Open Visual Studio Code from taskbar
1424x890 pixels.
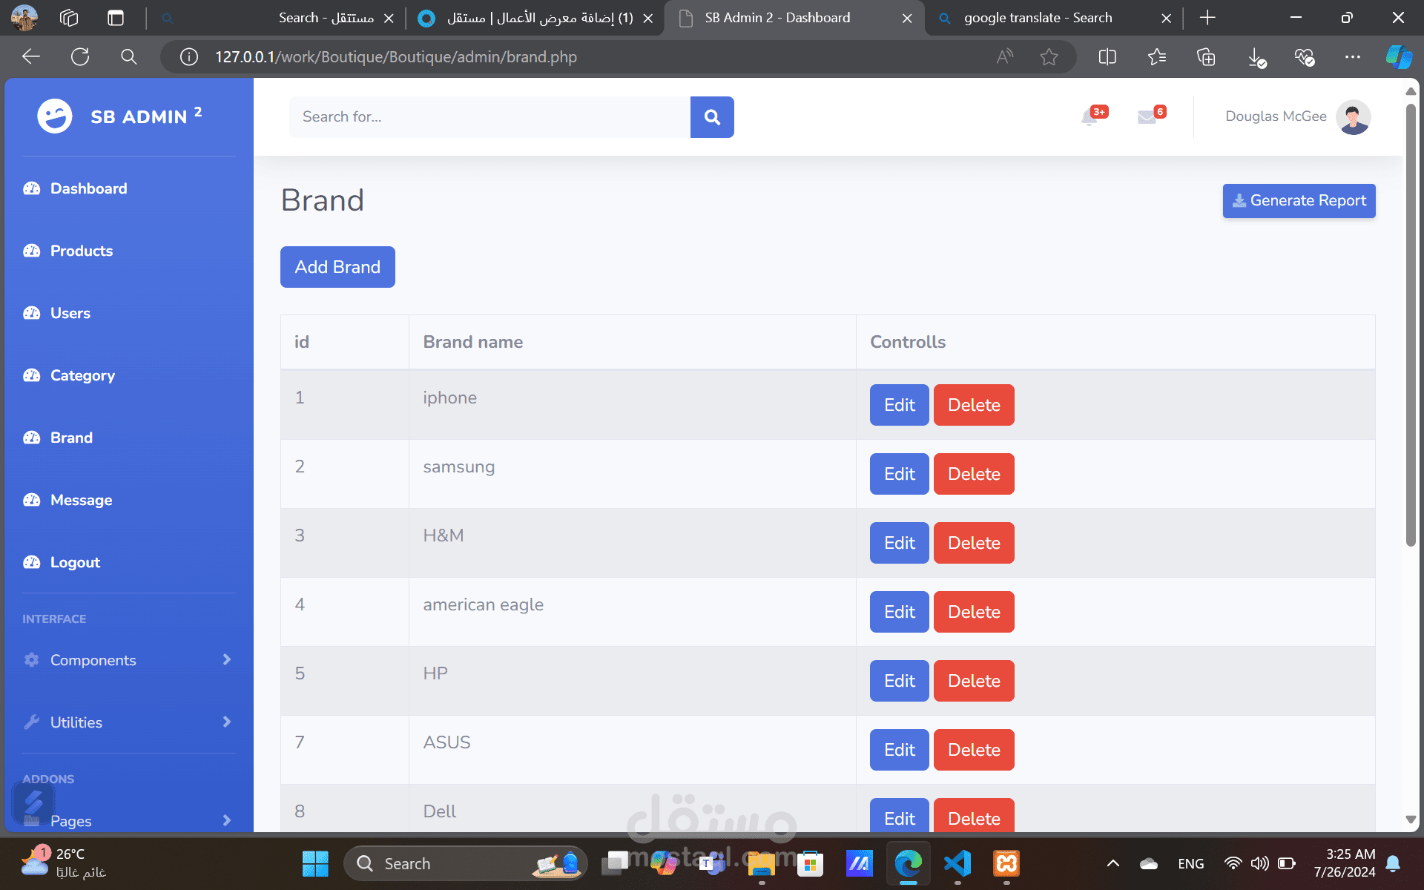[957, 863]
